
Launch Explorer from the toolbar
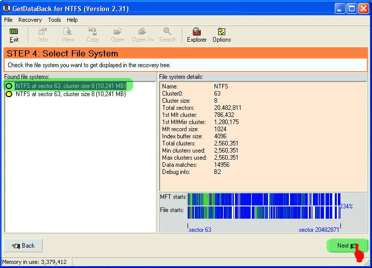point(197,35)
